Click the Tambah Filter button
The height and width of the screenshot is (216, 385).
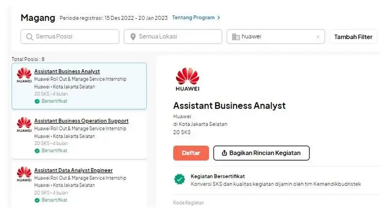click(x=353, y=37)
